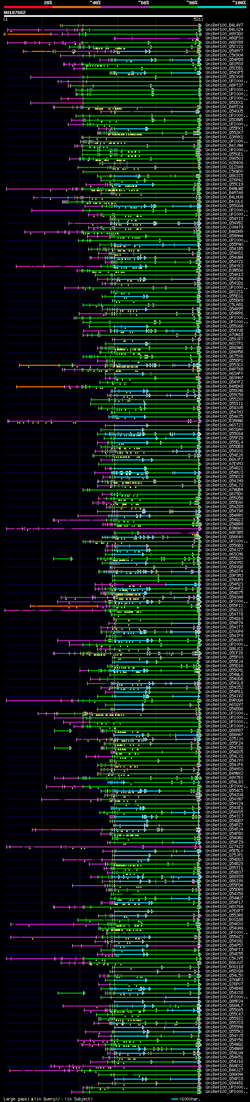Open accession UniRef100_Q553C0
Viewport: 250px width, 1102px height.
point(224,364)
